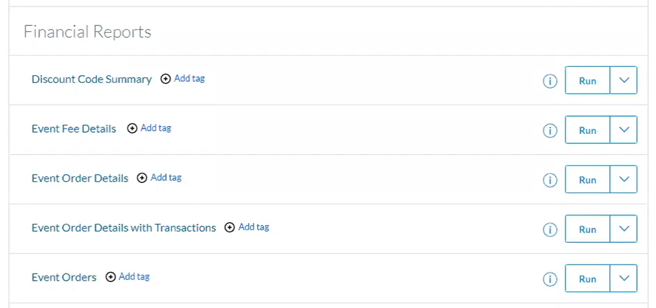
Task: Click plus icon beside Event Fee Details
Action: coord(132,129)
